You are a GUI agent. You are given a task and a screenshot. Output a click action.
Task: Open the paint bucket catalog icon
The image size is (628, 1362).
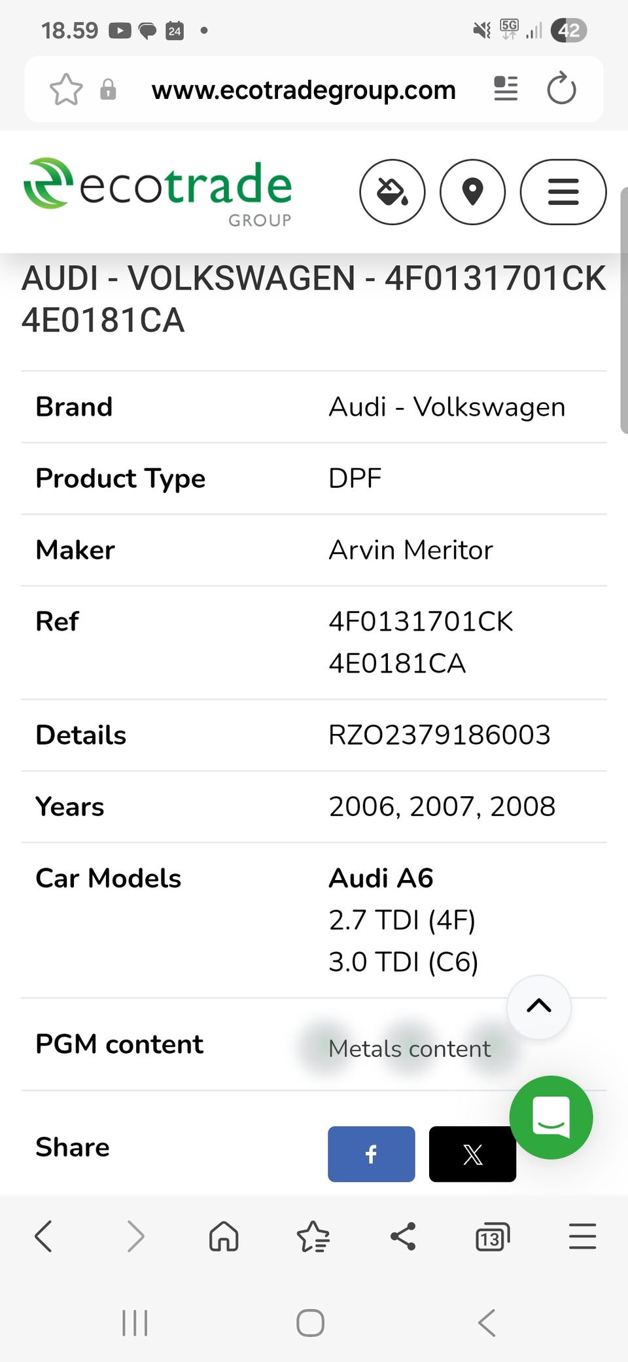[x=392, y=192]
